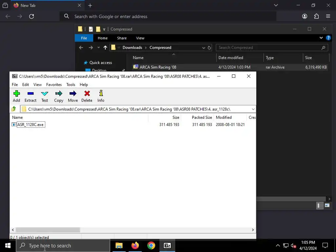This screenshot has width=336, height=252.
Task: Click Compressed in Explorer breadcrumb
Action: pos(160,48)
